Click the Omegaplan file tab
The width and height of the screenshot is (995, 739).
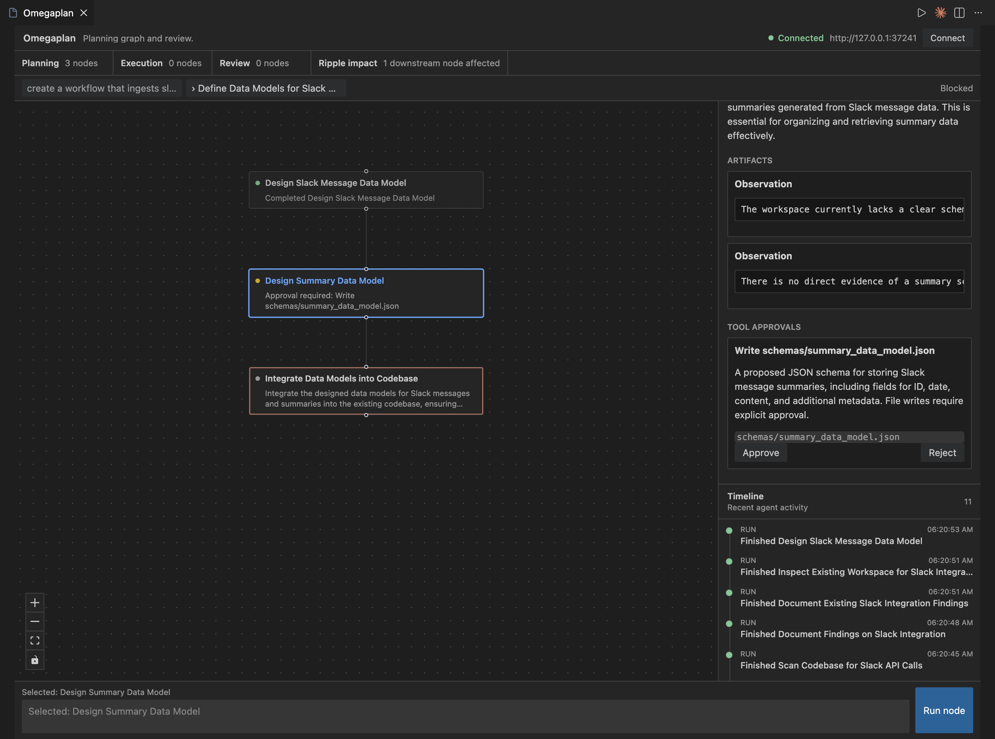click(x=48, y=13)
